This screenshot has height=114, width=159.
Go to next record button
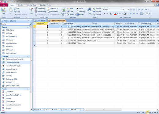(x=53, y=110)
